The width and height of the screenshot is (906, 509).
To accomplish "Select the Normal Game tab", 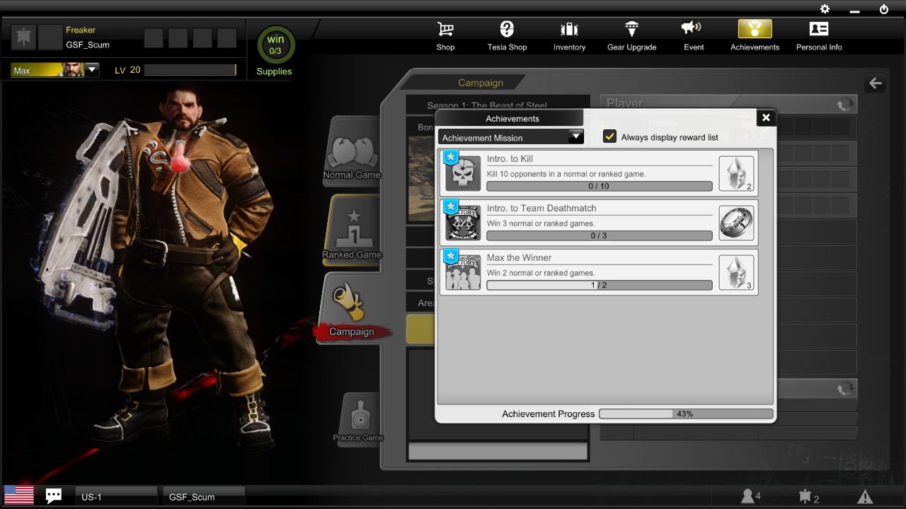I will 352,152.
